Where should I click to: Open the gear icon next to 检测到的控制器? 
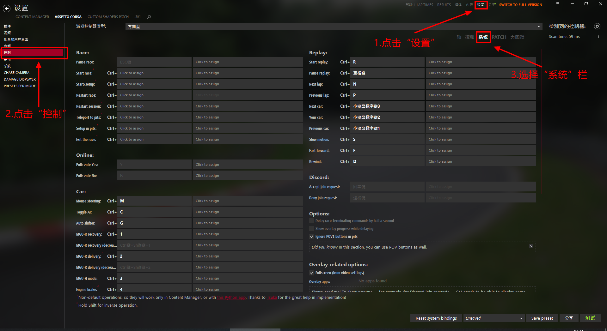(x=597, y=27)
